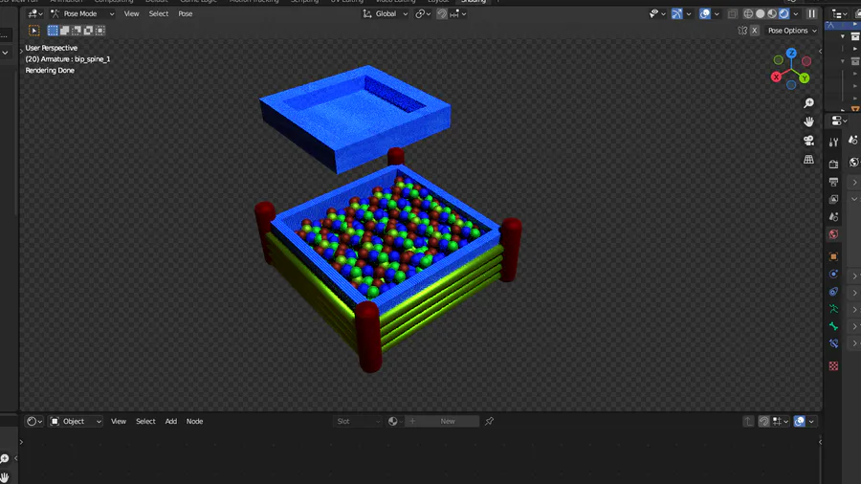Open properties editor type dropdown
The height and width of the screenshot is (484, 861).
coord(840,121)
